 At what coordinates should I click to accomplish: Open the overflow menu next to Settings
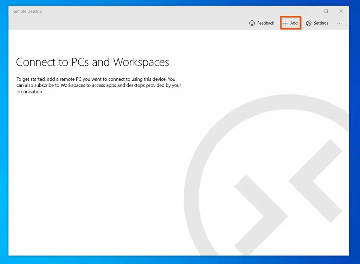click(x=339, y=23)
